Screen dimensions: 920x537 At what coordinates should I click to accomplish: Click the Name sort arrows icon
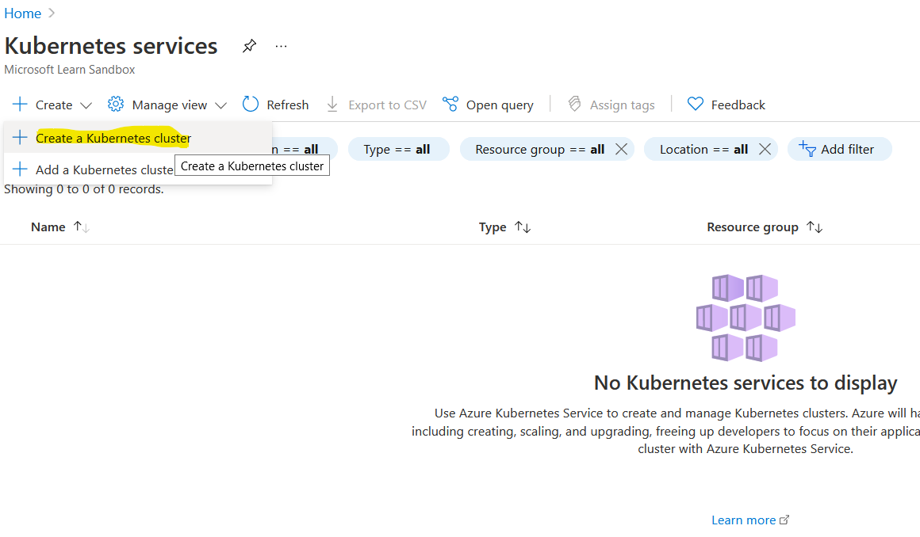[x=82, y=227]
